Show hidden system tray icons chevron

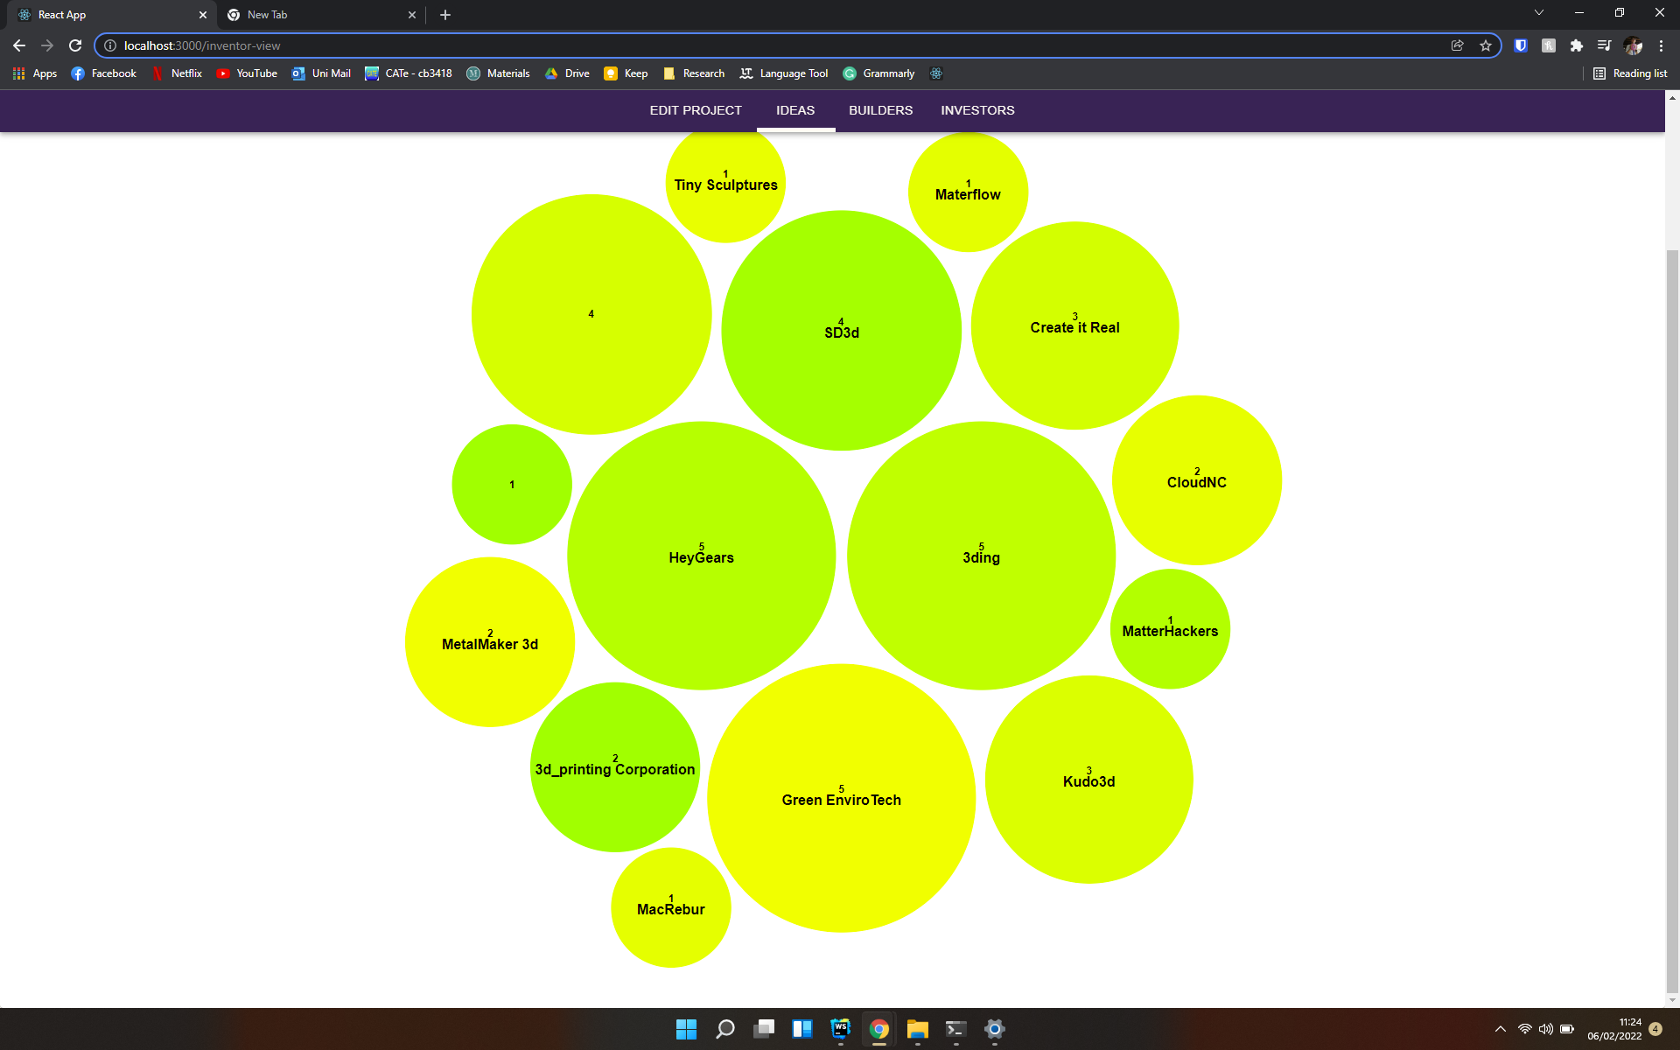pyautogui.click(x=1501, y=1029)
